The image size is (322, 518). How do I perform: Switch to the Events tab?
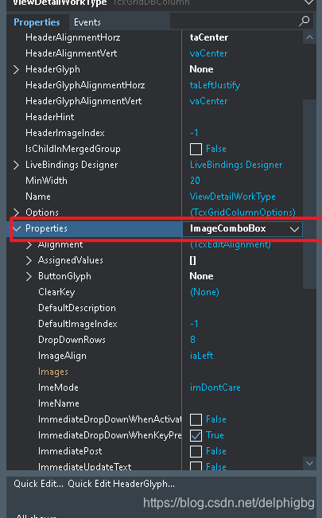[87, 22]
